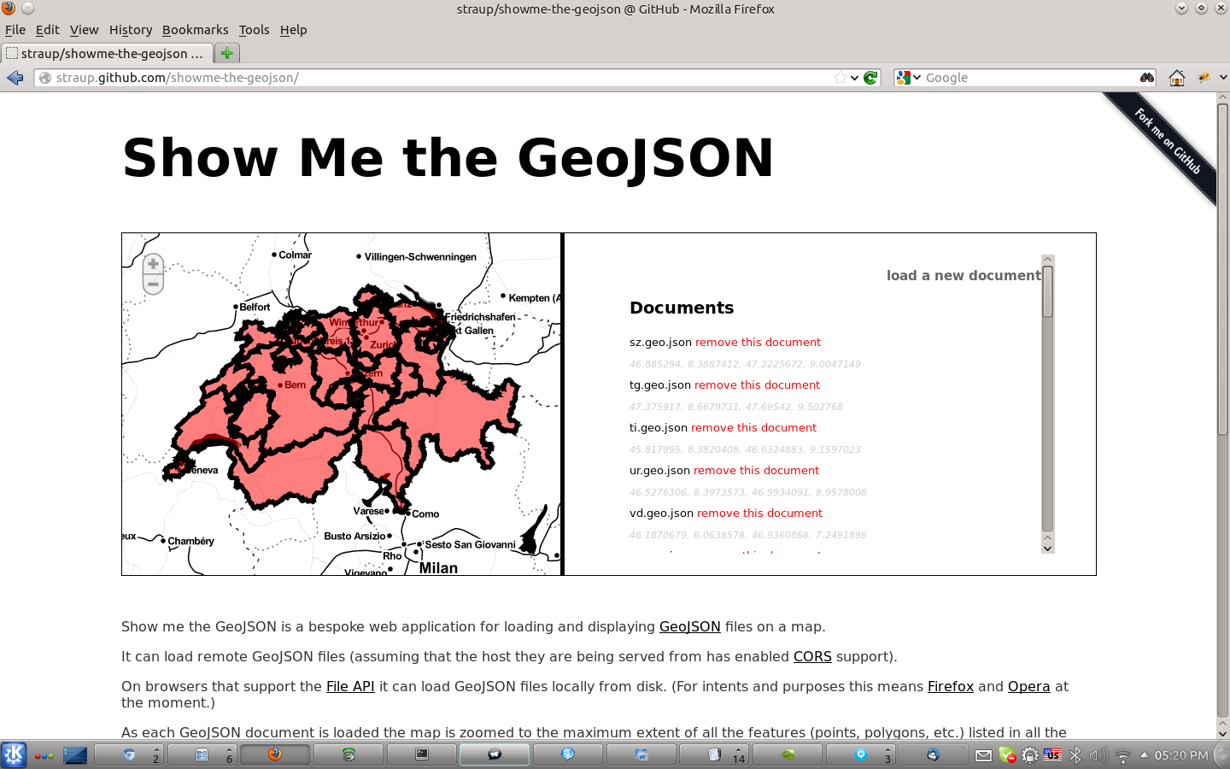Open the CORS link
This screenshot has height=769, width=1230.
812,656
